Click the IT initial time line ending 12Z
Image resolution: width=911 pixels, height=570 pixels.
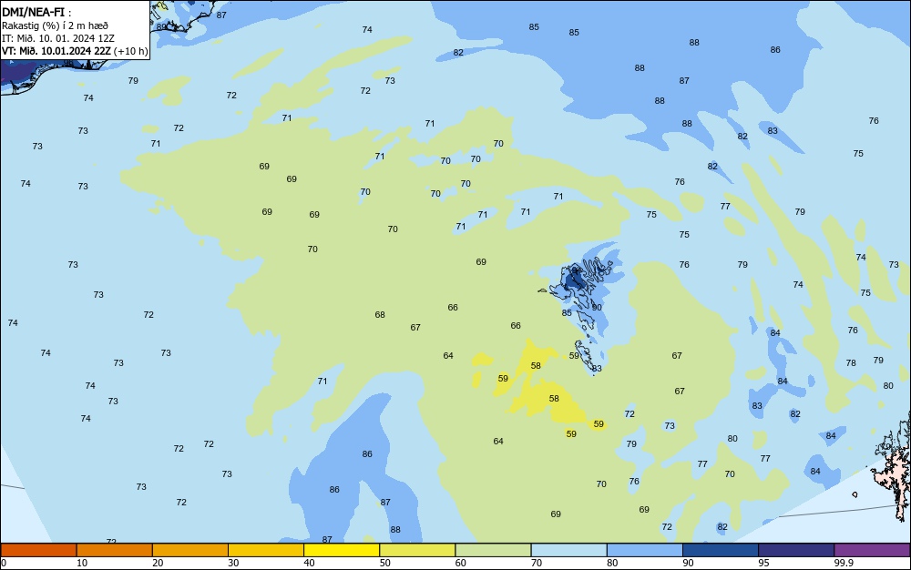(58, 38)
